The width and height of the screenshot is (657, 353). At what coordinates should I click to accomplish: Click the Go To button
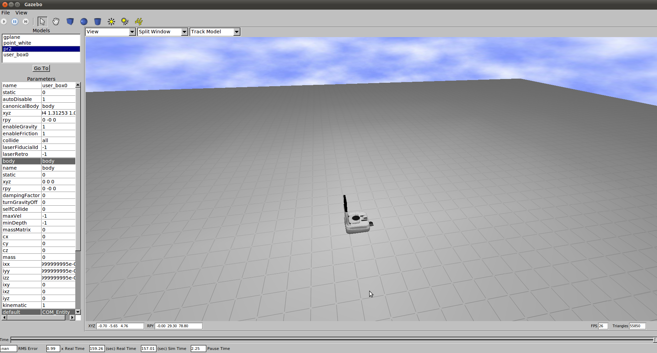coord(41,68)
